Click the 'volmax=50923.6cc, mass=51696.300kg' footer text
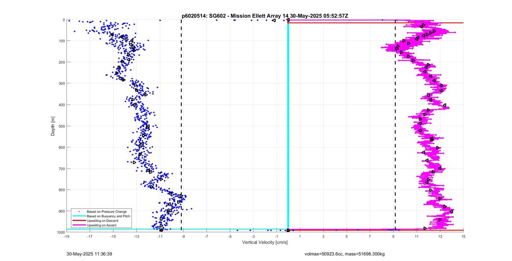Viewport: 512px width, 261px height. [345, 254]
